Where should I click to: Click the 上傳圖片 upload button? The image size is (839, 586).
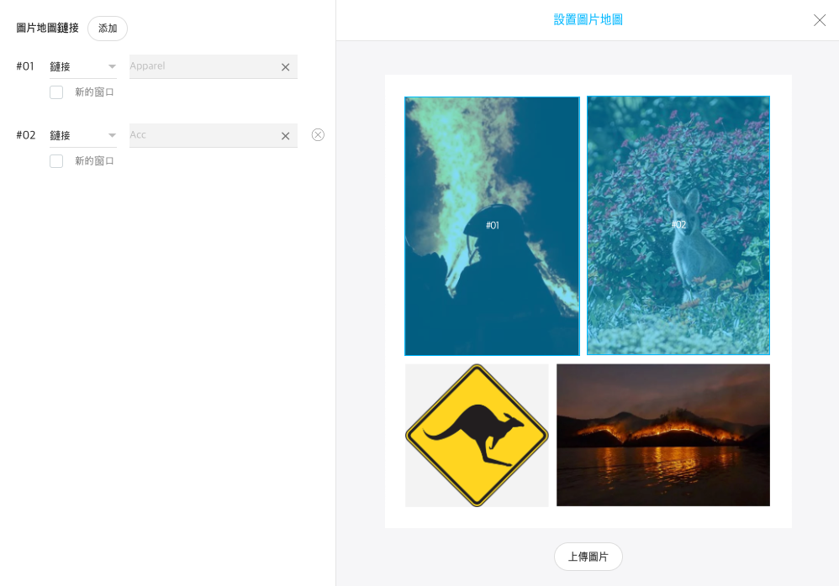588,557
